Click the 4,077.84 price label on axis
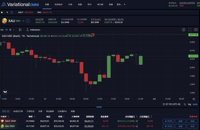 pyautogui.click(x=193, y=35)
